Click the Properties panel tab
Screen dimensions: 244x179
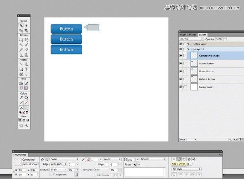(20, 155)
